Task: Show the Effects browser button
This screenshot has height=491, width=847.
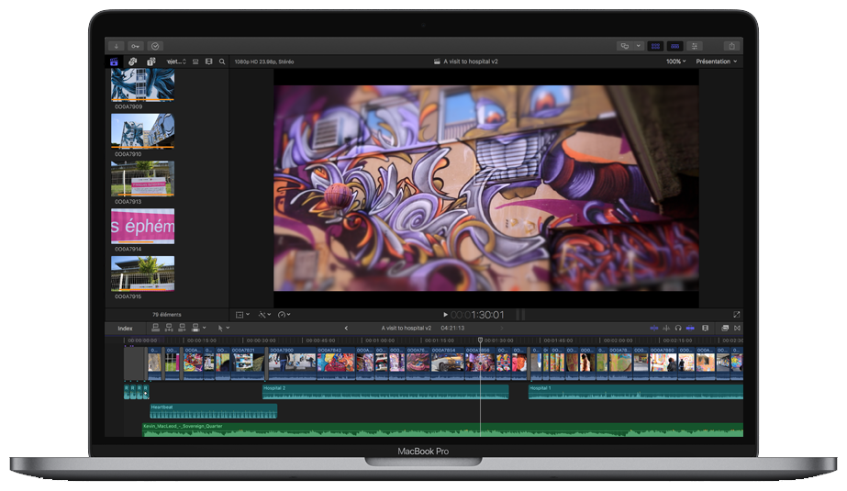Action: [x=725, y=328]
